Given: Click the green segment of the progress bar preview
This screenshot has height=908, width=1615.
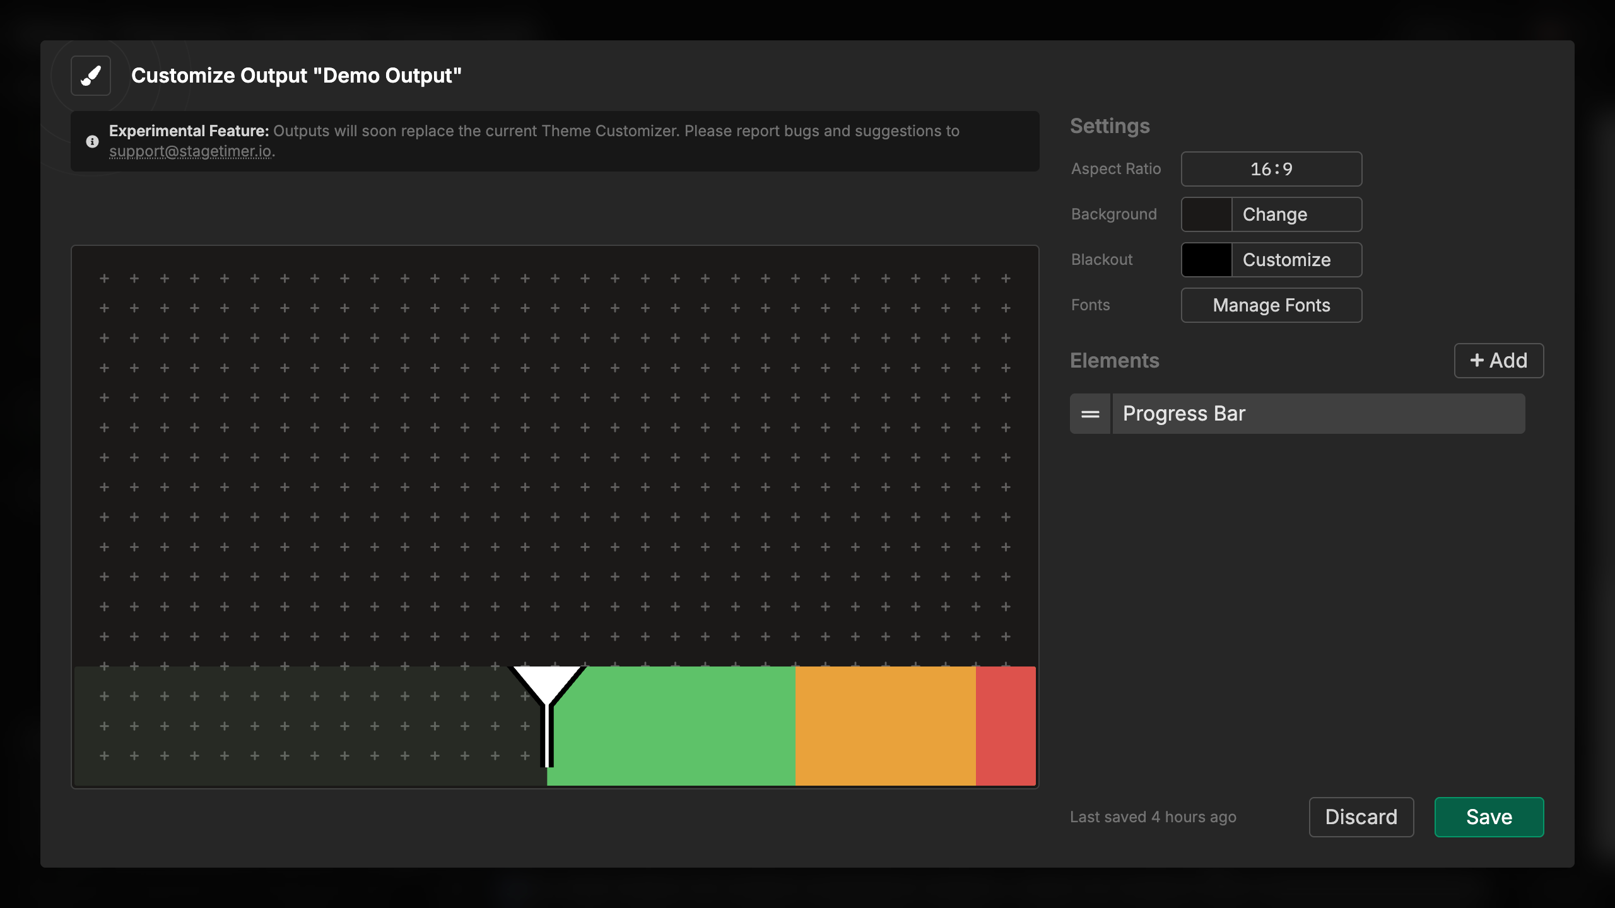Looking at the screenshot, I should 672,725.
